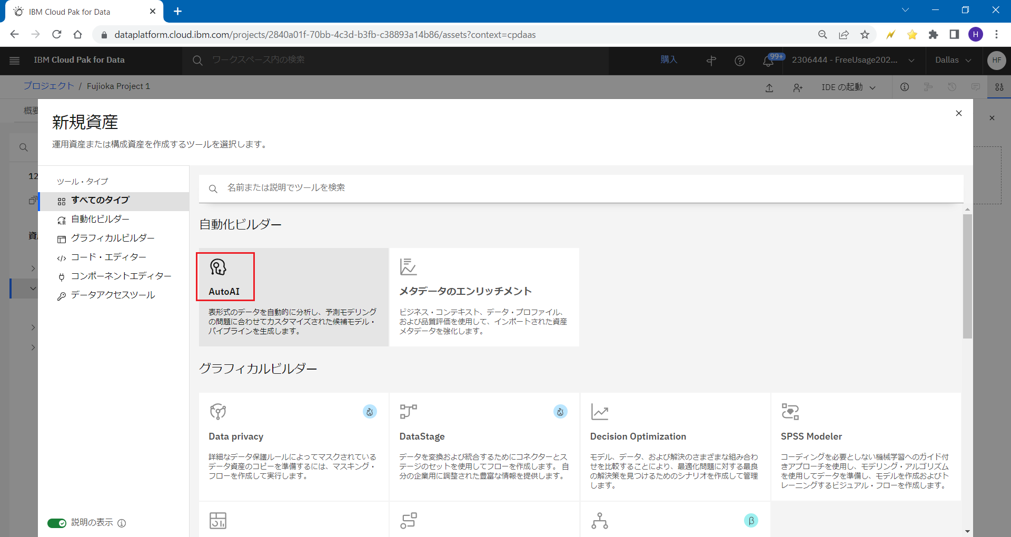Image resolution: width=1011 pixels, height=537 pixels.
Task: Open the browser extensions puzzle icon
Action: (933, 35)
